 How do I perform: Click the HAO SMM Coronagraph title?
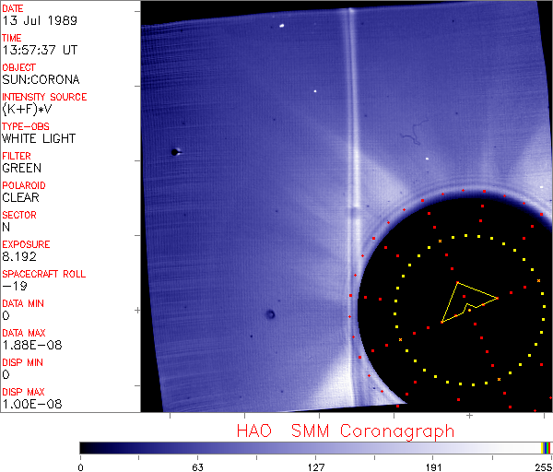346,431
